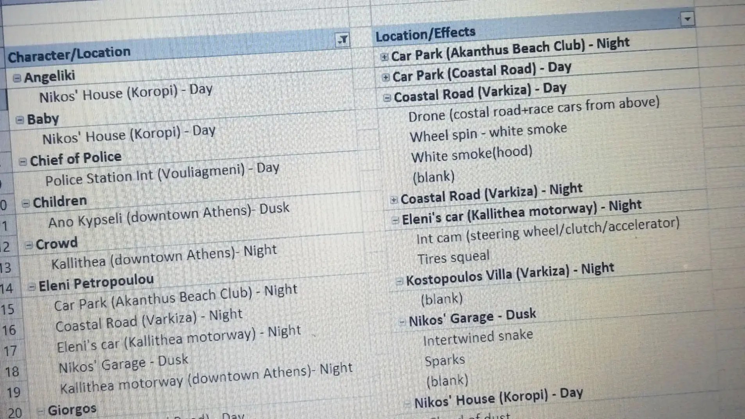Collapse the Kostopoulos Villa (Varkiza) - Night group

(x=399, y=281)
